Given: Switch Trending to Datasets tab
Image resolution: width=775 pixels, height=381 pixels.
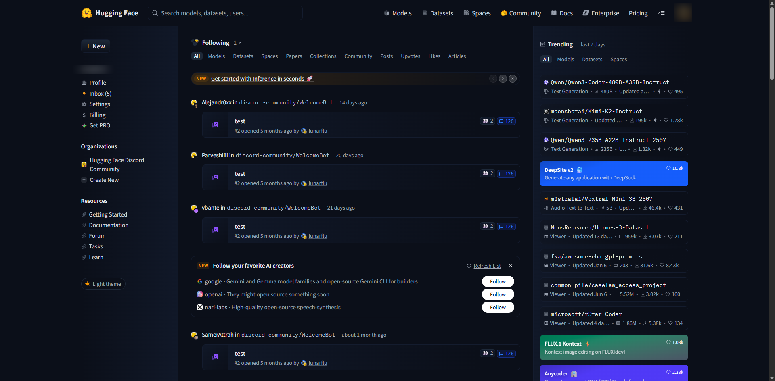Looking at the screenshot, I should [x=592, y=60].
